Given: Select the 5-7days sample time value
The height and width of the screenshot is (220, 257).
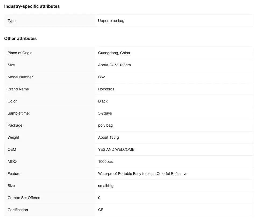Looking at the screenshot, I should click(x=105, y=113).
